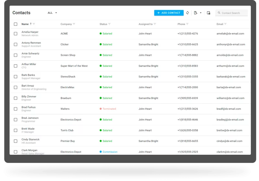
Task: Expand the ALL filter dropdown
Action: click(52, 13)
